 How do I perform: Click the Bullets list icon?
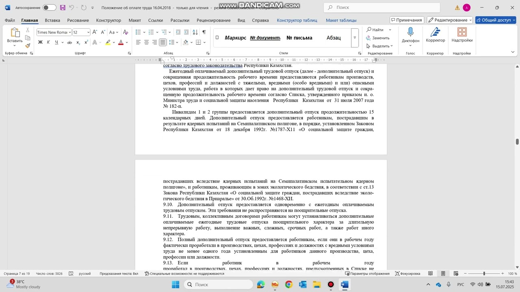point(138,32)
